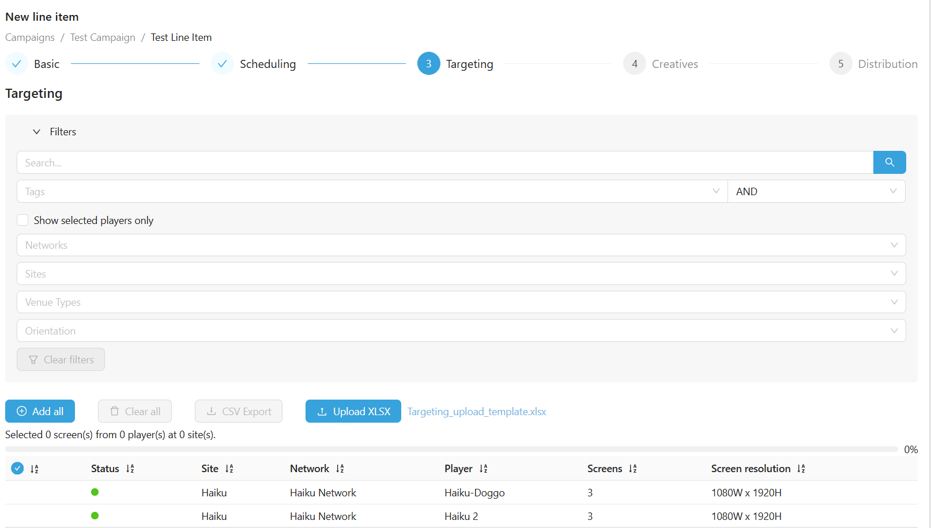This screenshot has width=931, height=528.
Task: Click the blue search magnifier button
Action: click(889, 162)
